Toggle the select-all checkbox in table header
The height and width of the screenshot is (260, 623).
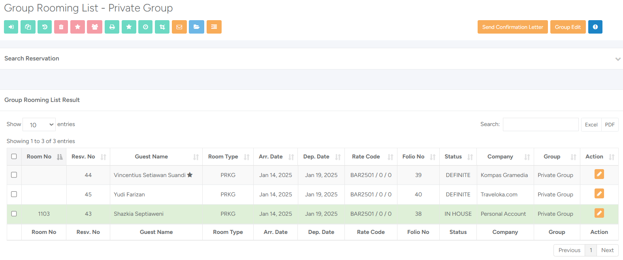click(x=14, y=156)
